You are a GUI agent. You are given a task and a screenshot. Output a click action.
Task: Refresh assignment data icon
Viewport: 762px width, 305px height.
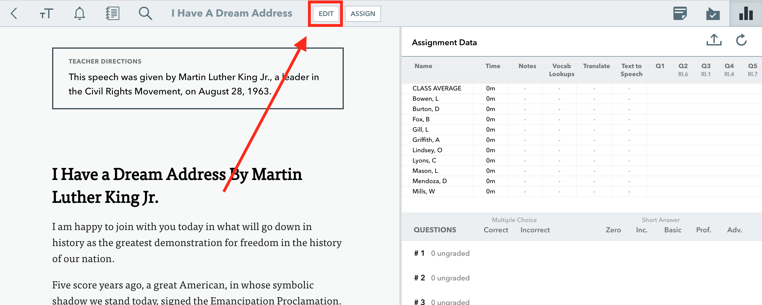click(x=741, y=40)
